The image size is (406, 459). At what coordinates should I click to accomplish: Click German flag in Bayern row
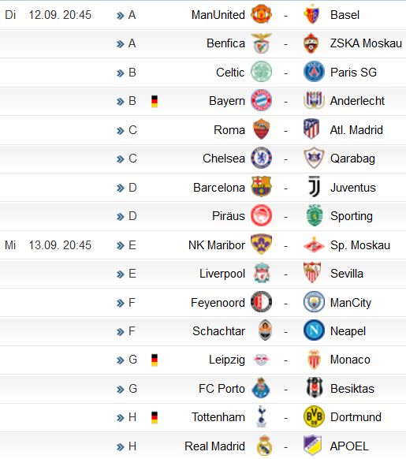(155, 101)
